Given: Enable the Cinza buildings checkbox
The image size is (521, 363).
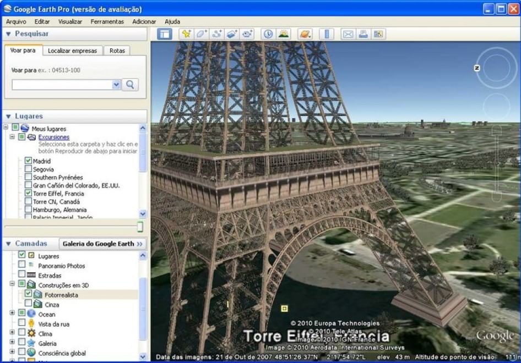Looking at the screenshot, I should point(28,303).
